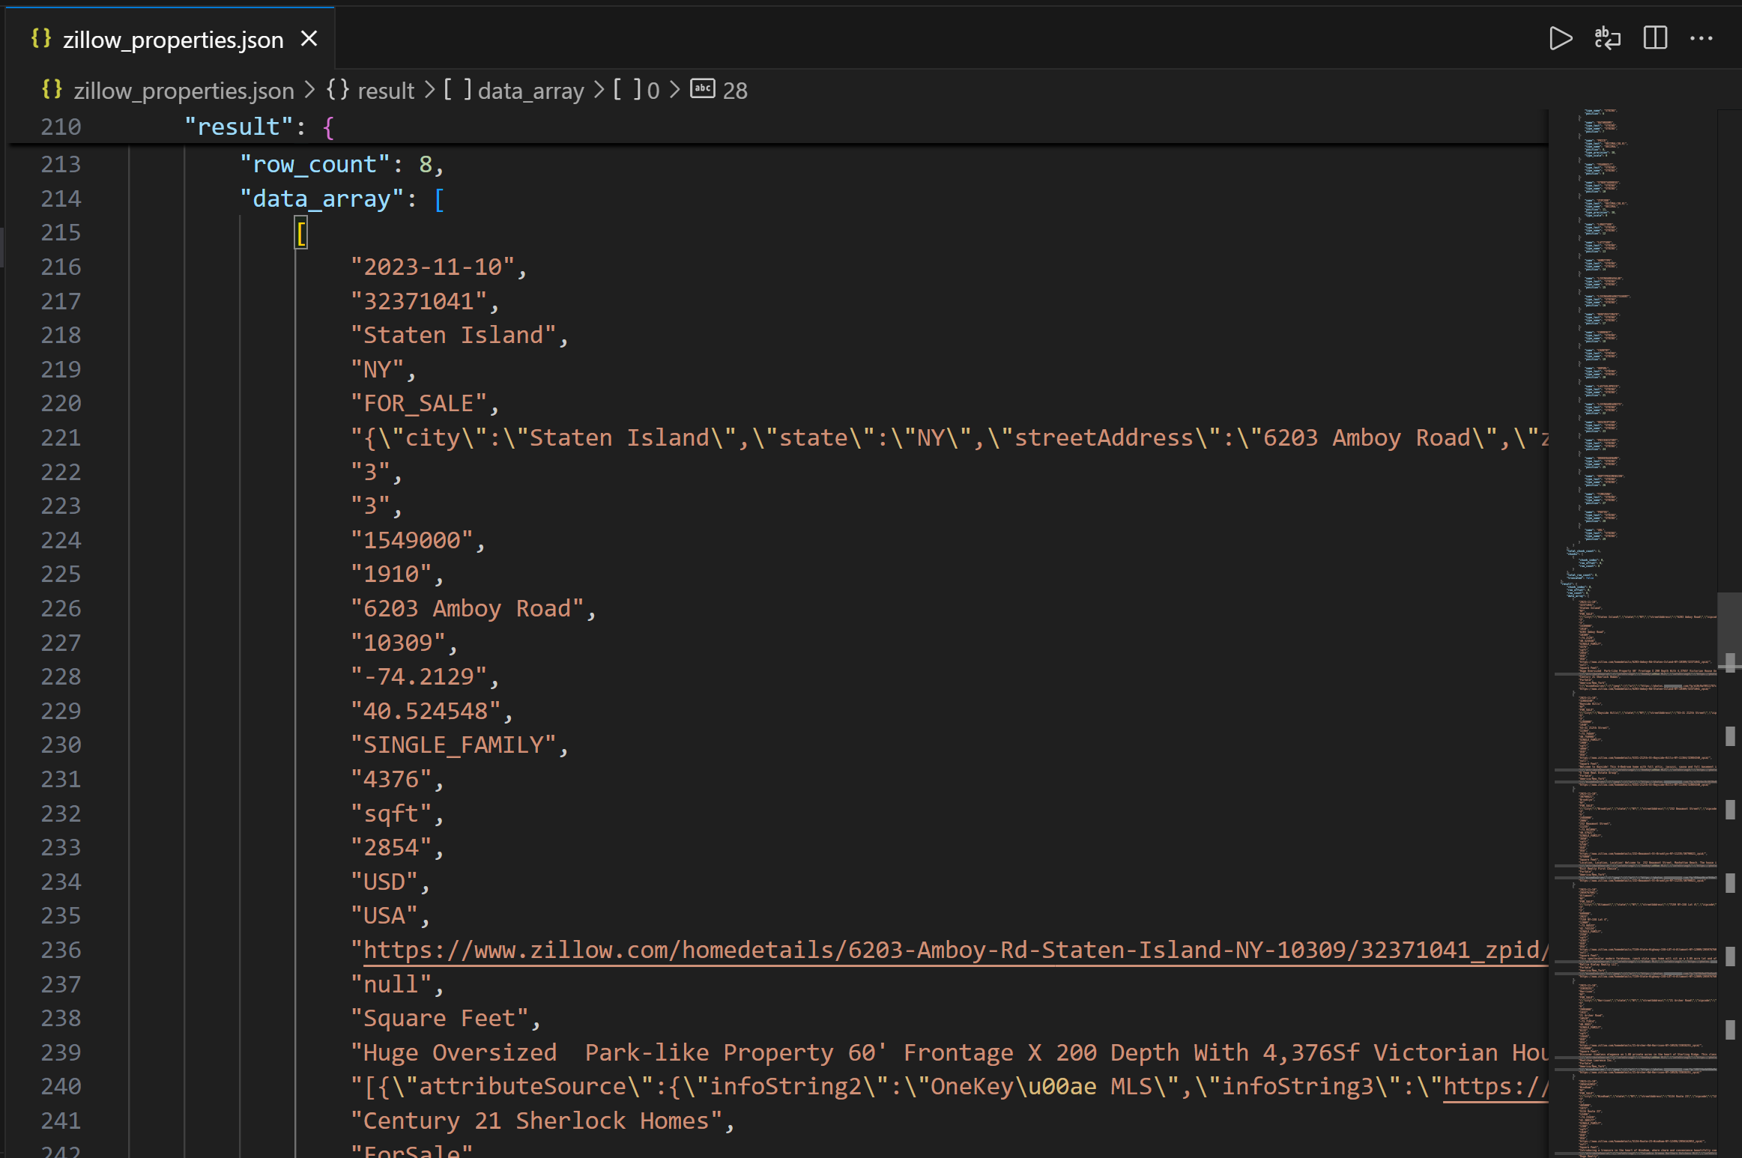Open the 28 breadcrumb item dropdown
Image resolution: width=1742 pixels, height=1158 pixels.
tap(735, 90)
